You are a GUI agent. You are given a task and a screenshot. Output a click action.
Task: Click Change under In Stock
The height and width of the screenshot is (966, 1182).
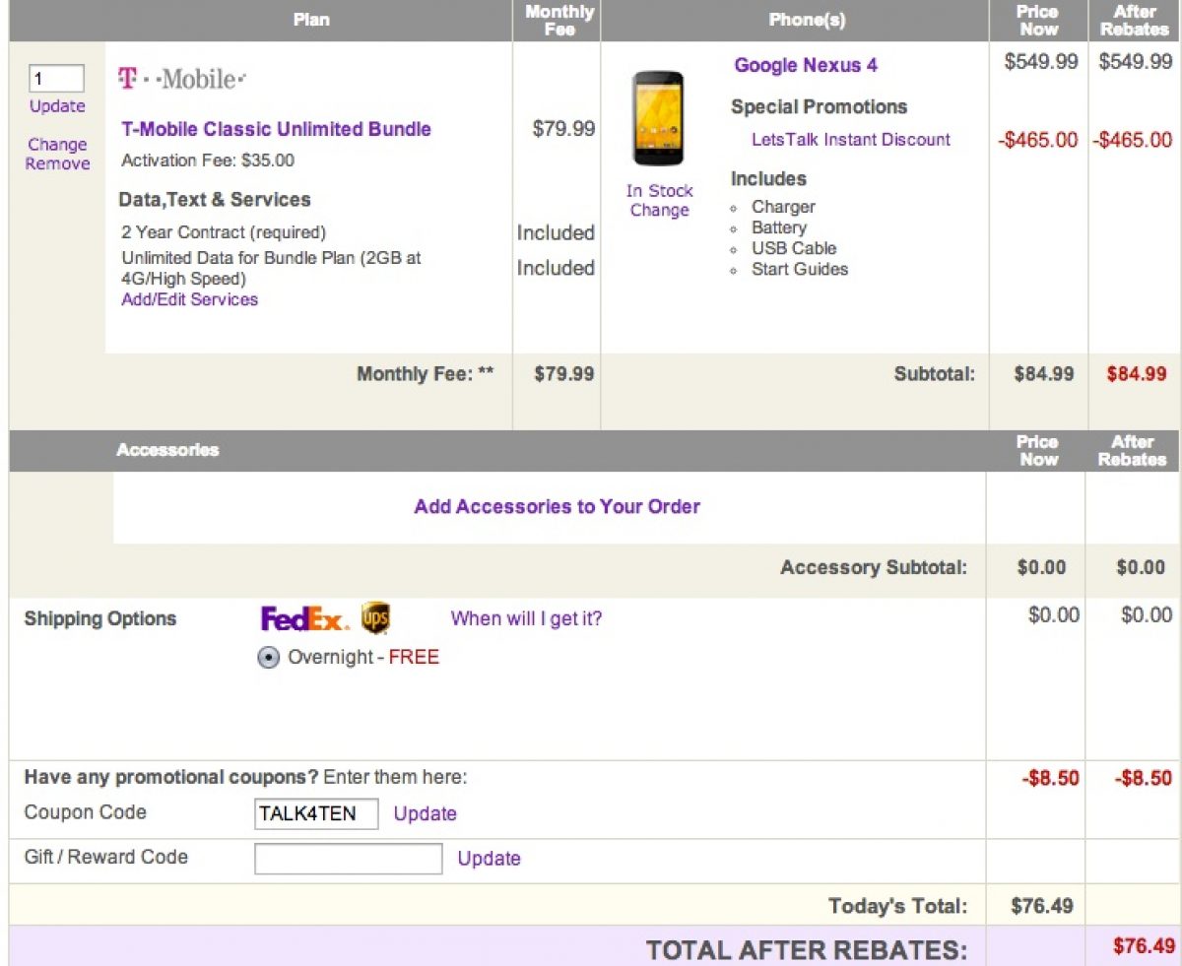click(x=659, y=211)
